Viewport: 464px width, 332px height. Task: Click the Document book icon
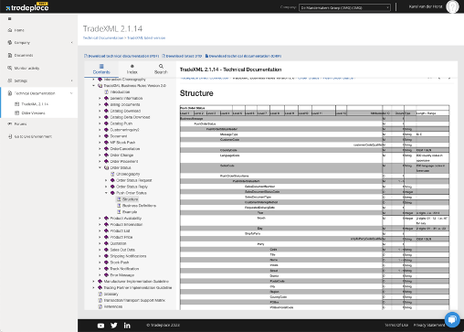(106, 136)
